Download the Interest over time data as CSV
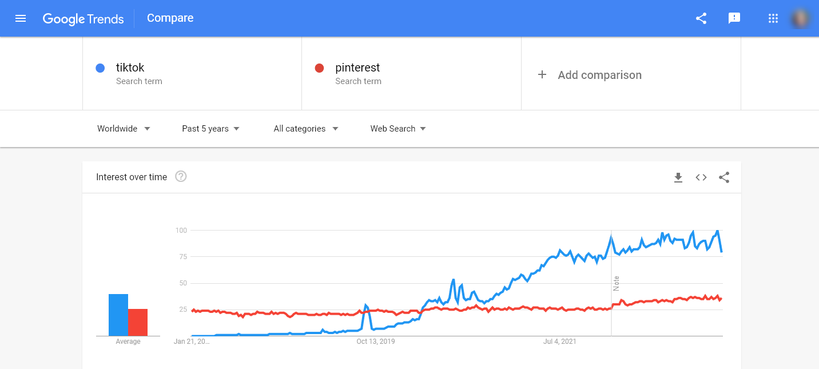The width and height of the screenshot is (819, 369). pos(678,177)
